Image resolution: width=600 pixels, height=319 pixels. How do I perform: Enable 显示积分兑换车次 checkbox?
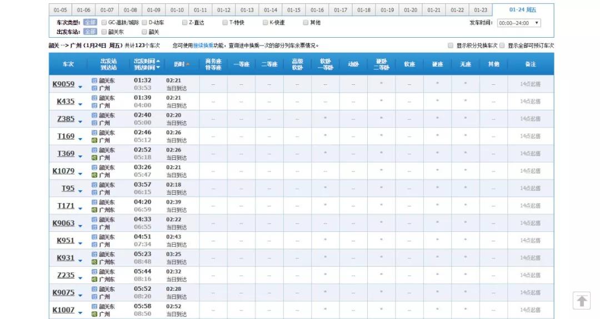(x=451, y=45)
